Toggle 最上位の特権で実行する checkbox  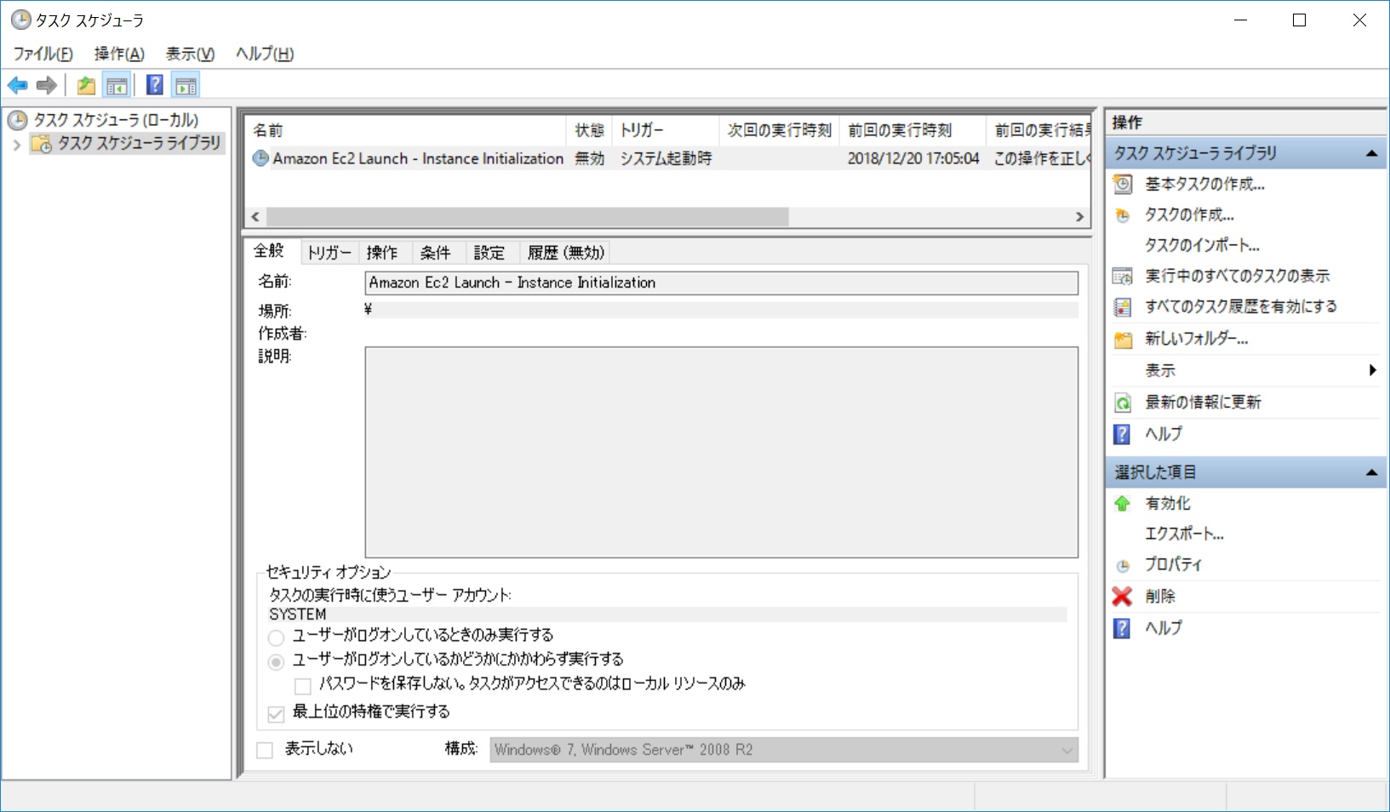pos(276,713)
